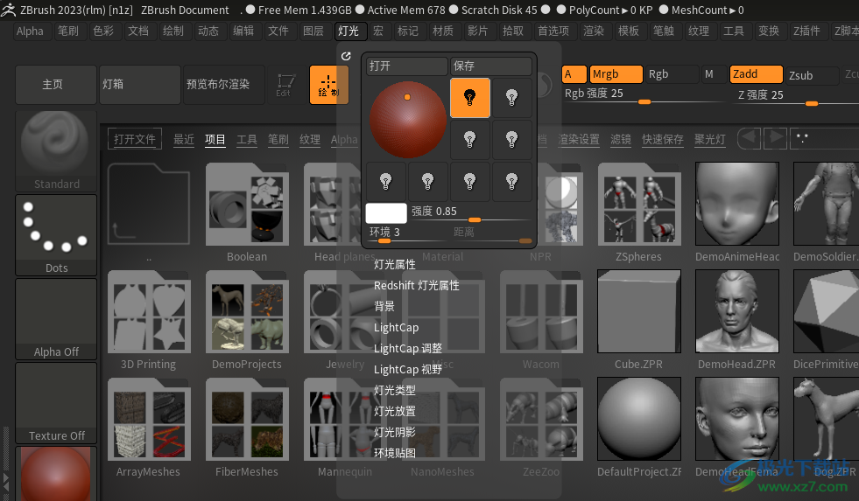Expand the 灯光阴影 section
Image resolution: width=859 pixels, height=501 pixels.
[x=394, y=432]
